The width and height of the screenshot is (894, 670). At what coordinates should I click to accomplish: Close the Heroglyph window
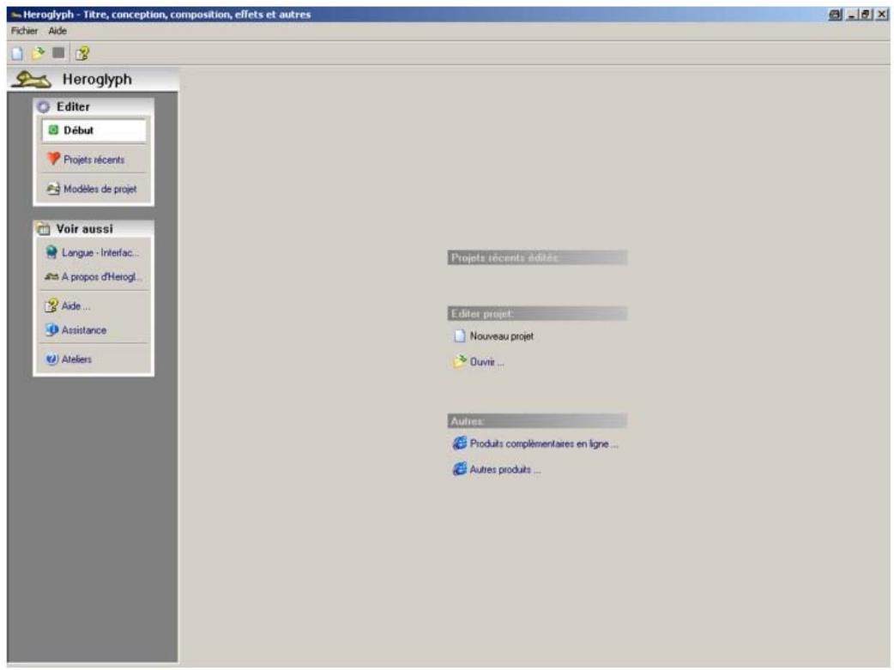[881, 15]
